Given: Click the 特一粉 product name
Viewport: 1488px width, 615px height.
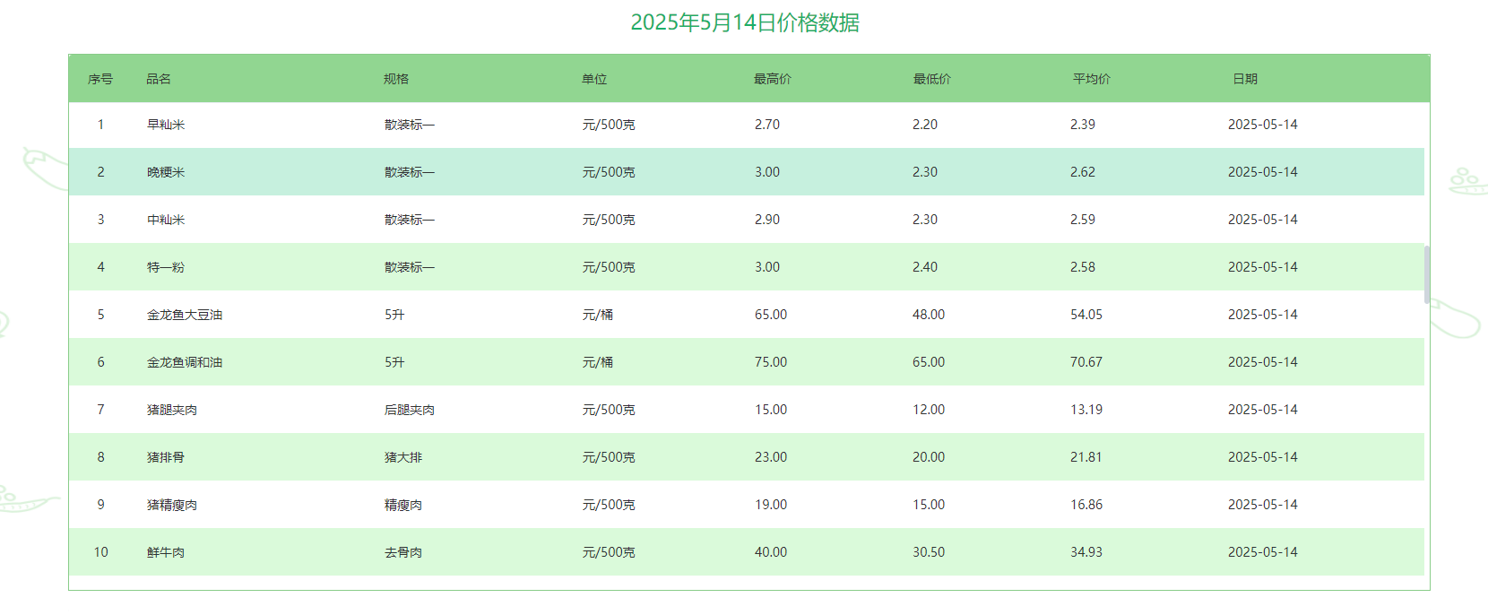Looking at the screenshot, I should click(166, 267).
